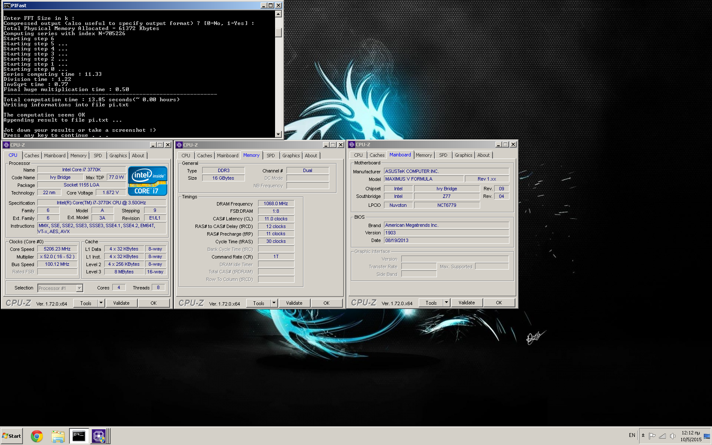Screen dimensions: 712x445
Task: Click title bar icon of left CPU-Z window
Action: (x=6, y=145)
